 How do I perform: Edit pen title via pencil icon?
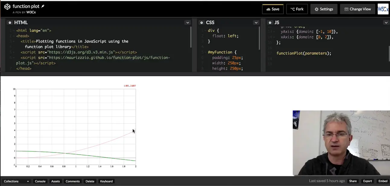pos(43,6)
